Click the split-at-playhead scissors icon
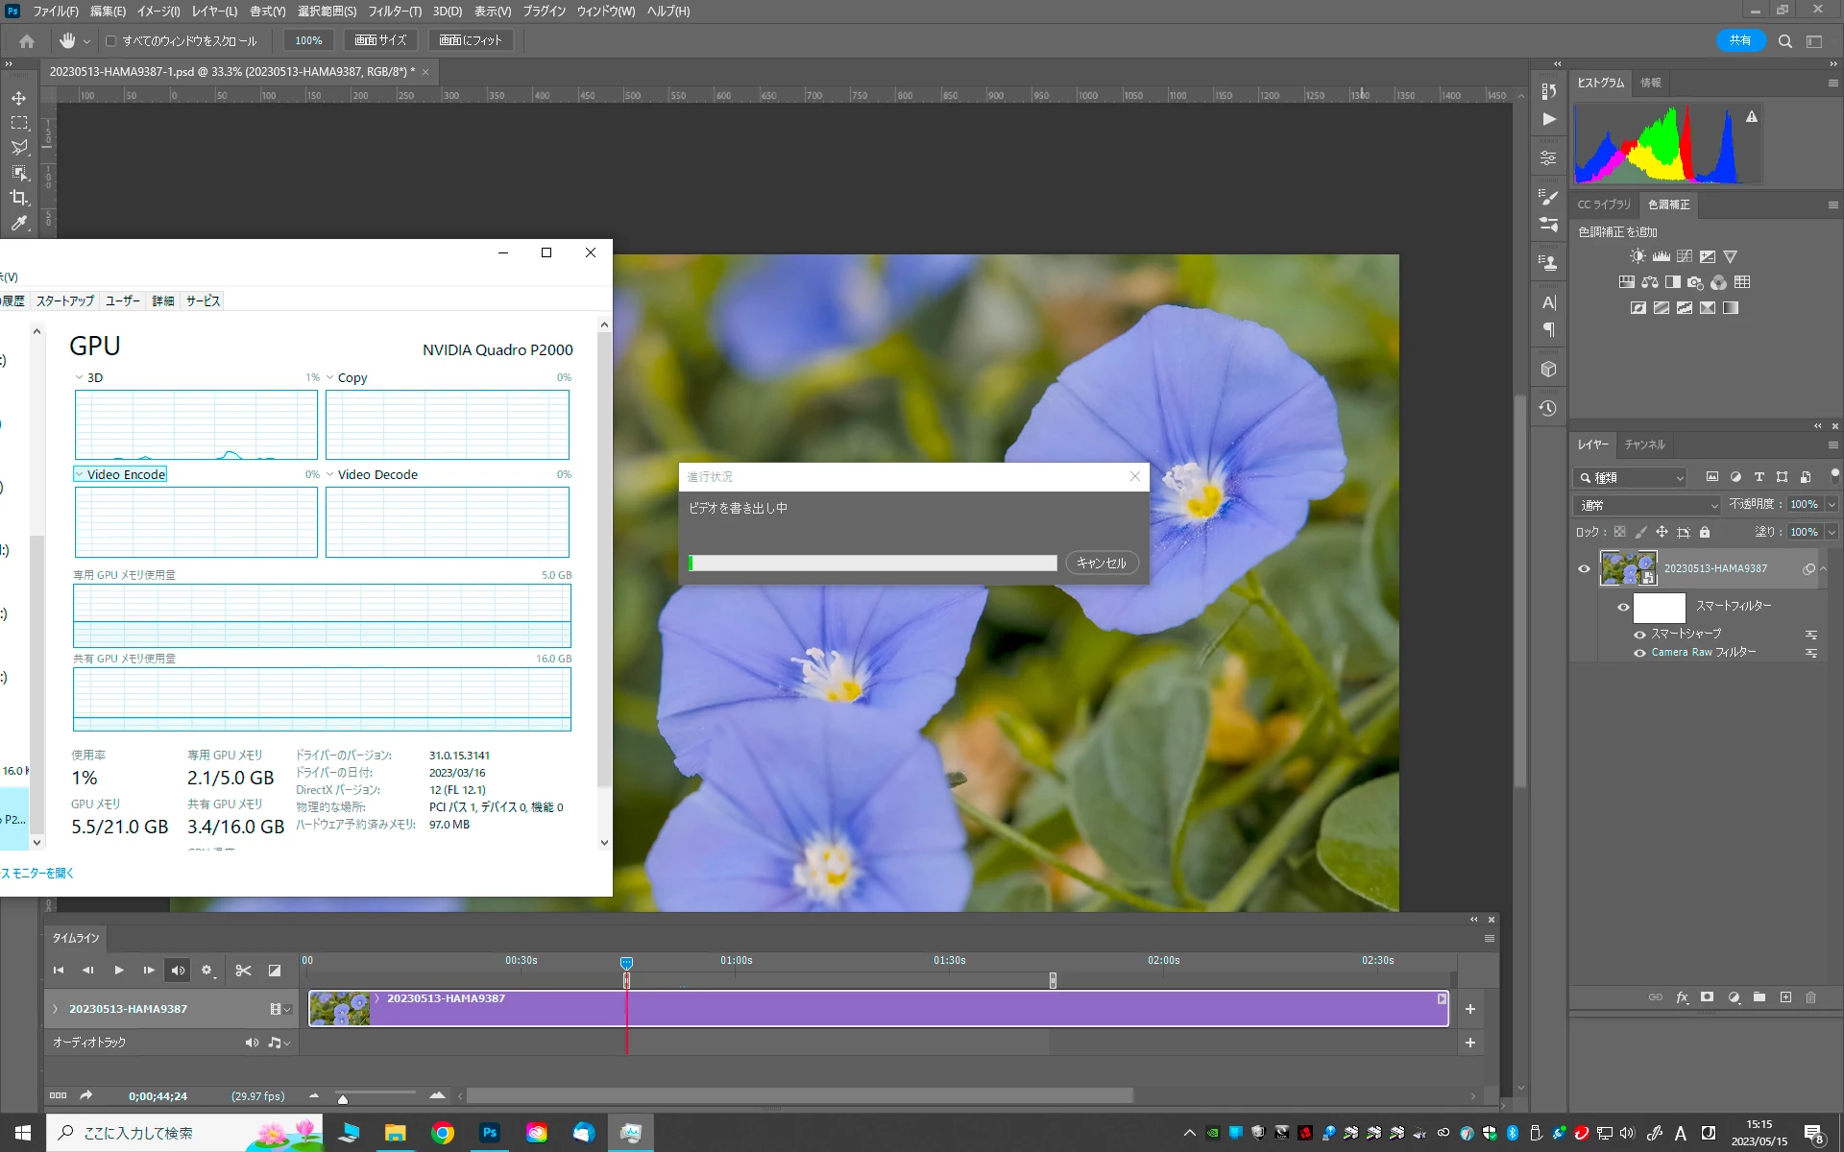 click(243, 971)
